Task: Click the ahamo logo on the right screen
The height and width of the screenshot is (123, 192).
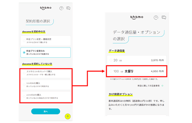Action: pyautogui.click(x=137, y=17)
